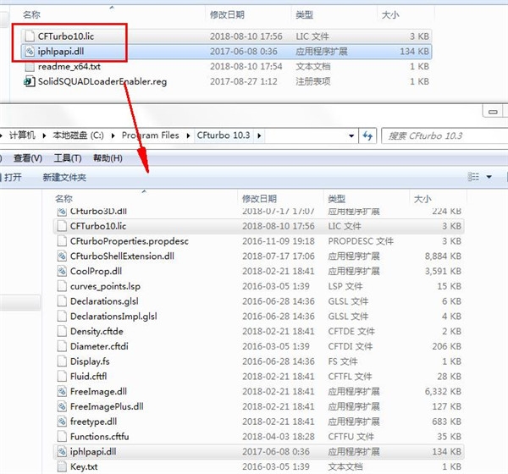Select the DeclarationsImpl.glsl file name

coord(113,317)
